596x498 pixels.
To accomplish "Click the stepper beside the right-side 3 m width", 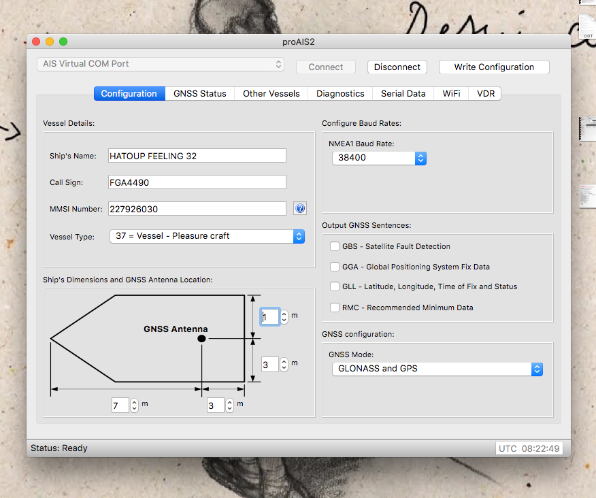I will tap(284, 365).
